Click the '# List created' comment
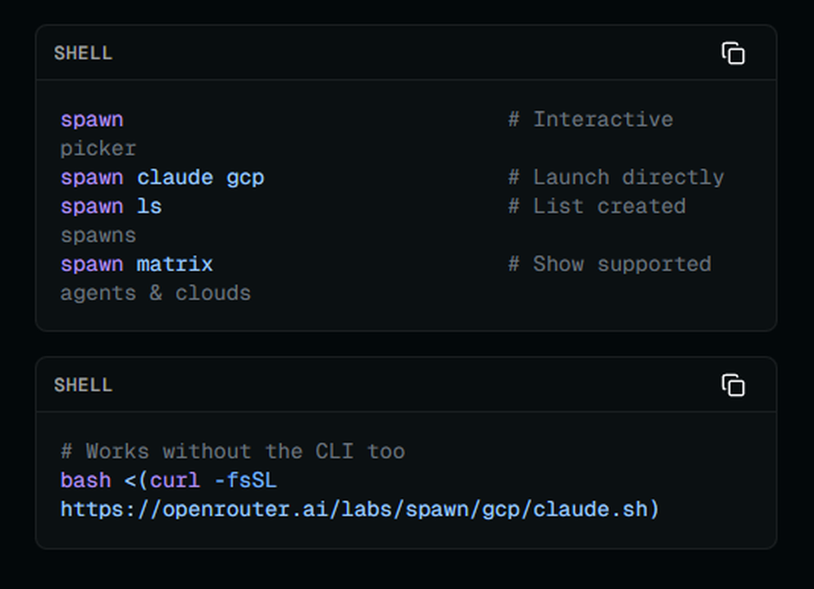Image resolution: width=814 pixels, height=589 pixels. tap(597, 206)
